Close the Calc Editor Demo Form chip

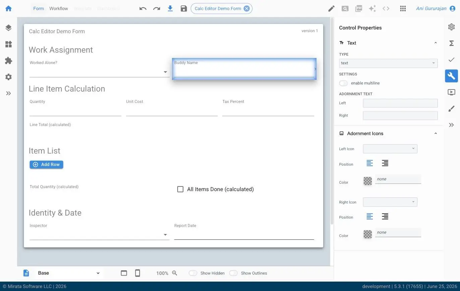[x=247, y=8]
